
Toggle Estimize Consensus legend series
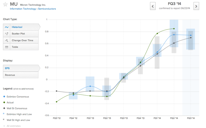coord(16,97)
